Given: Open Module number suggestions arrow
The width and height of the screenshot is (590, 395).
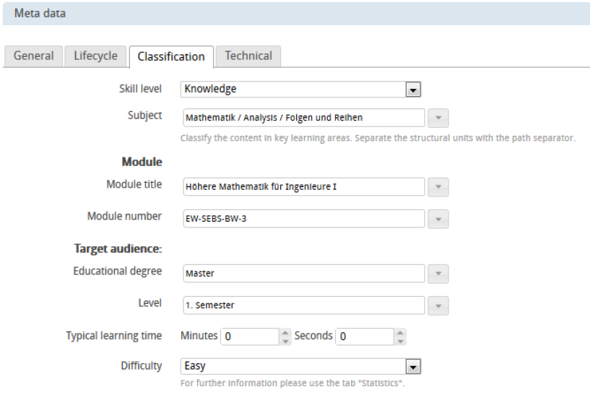Looking at the screenshot, I should (x=438, y=219).
